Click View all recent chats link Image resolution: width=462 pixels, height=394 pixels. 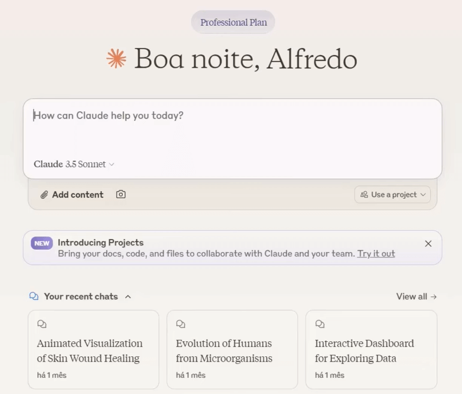click(x=416, y=296)
